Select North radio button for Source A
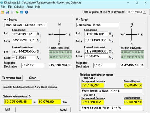150x113 pixels. [59, 27]
